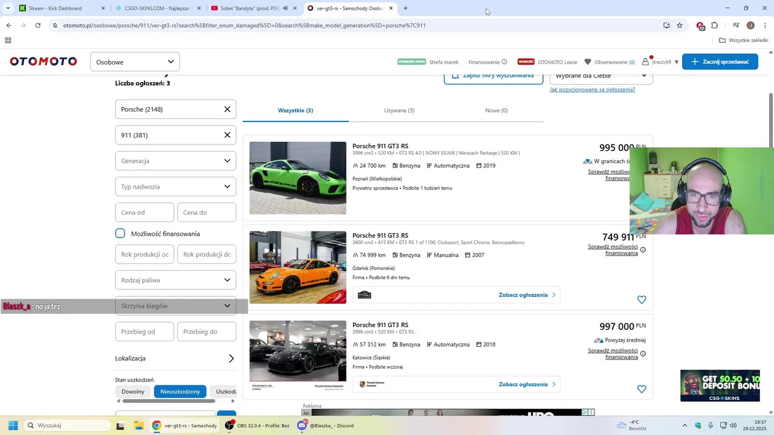
Task: Open Windows Start menu
Action: click(13, 425)
